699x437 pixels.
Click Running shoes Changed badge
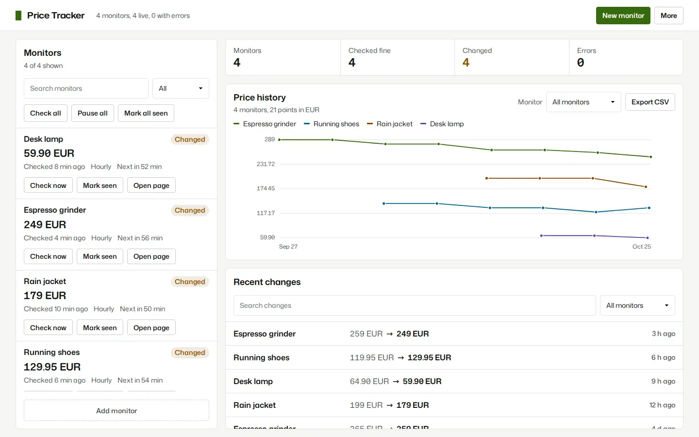(190, 353)
